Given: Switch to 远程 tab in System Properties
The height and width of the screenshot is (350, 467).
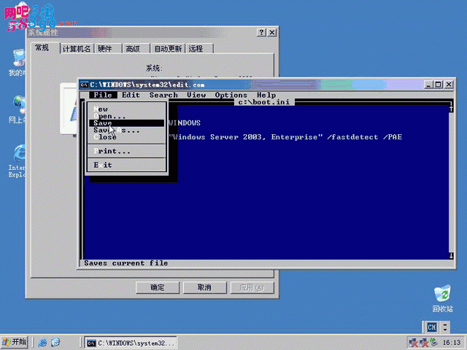Looking at the screenshot, I should (199, 49).
